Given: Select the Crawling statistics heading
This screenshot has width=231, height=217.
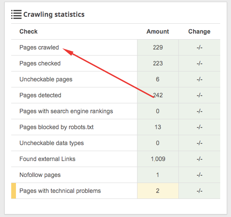Looking at the screenshot, I should pos(54,15).
